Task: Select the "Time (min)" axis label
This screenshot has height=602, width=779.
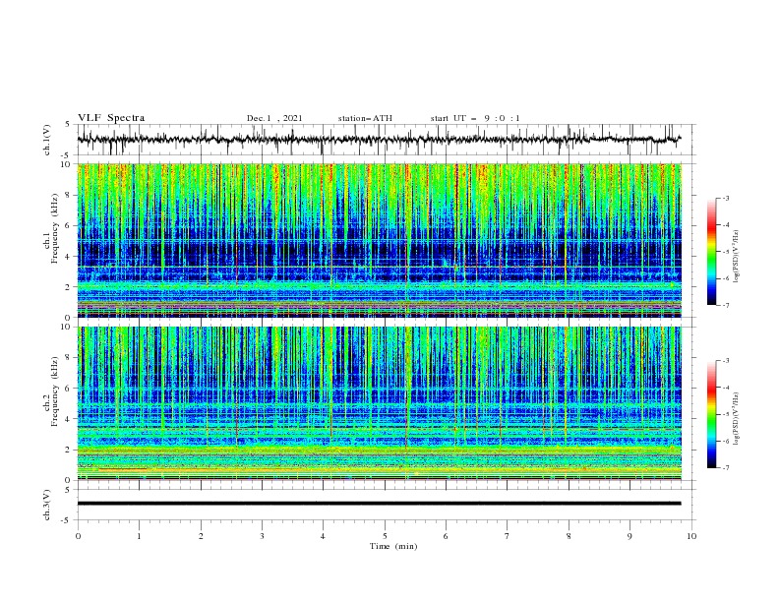Action: (x=393, y=546)
